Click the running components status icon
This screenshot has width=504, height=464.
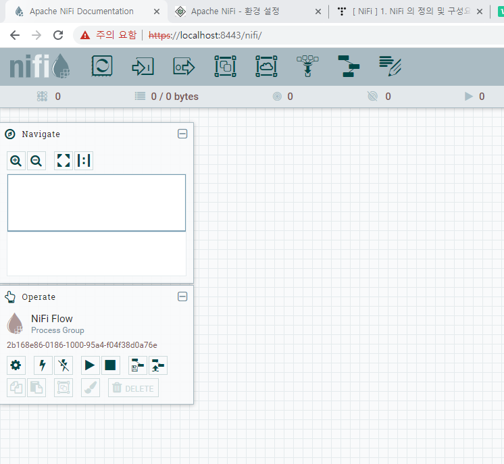[x=469, y=97]
